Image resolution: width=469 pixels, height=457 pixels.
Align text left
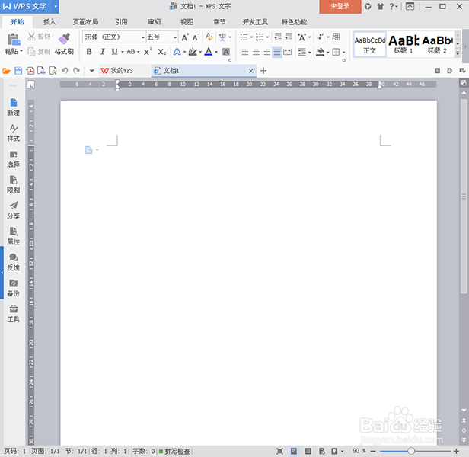244,52
